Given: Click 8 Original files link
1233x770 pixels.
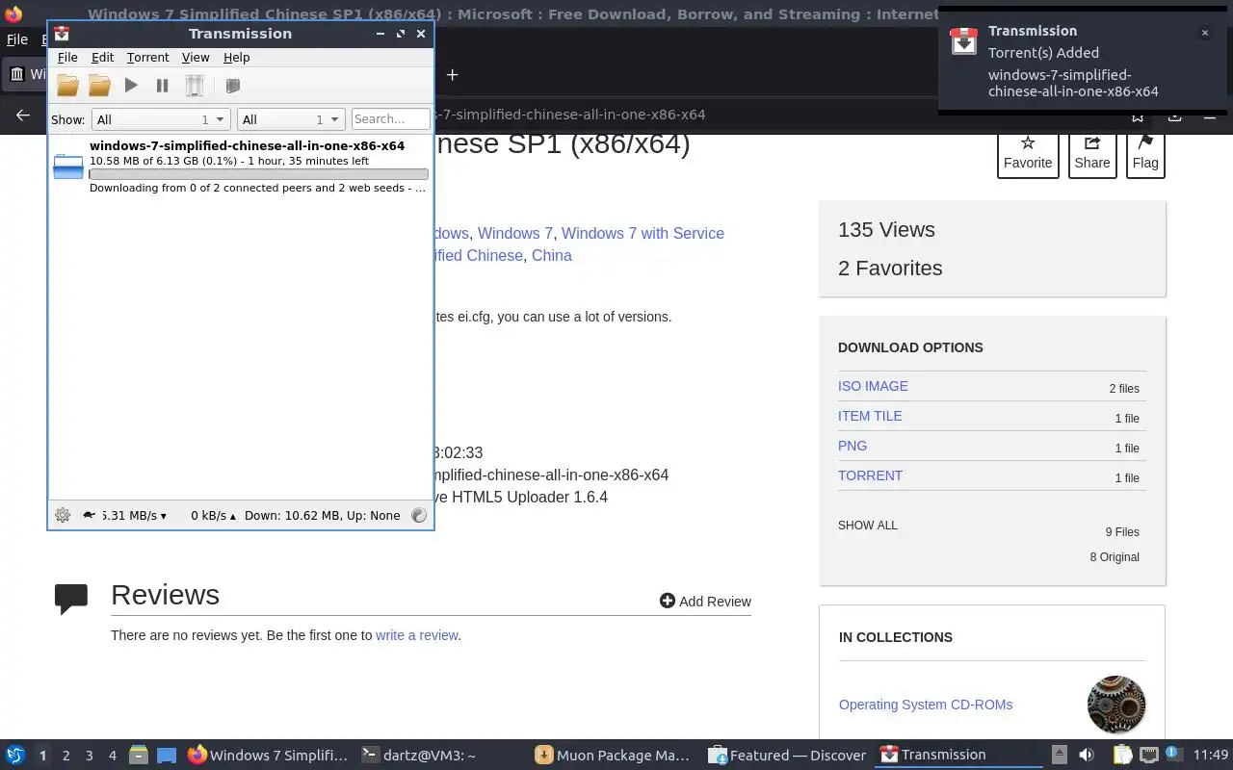Looking at the screenshot, I should pyautogui.click(x=1115, y=557).
